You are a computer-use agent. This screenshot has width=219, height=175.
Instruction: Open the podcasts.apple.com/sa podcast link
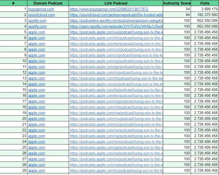click(x=116, y=153)
